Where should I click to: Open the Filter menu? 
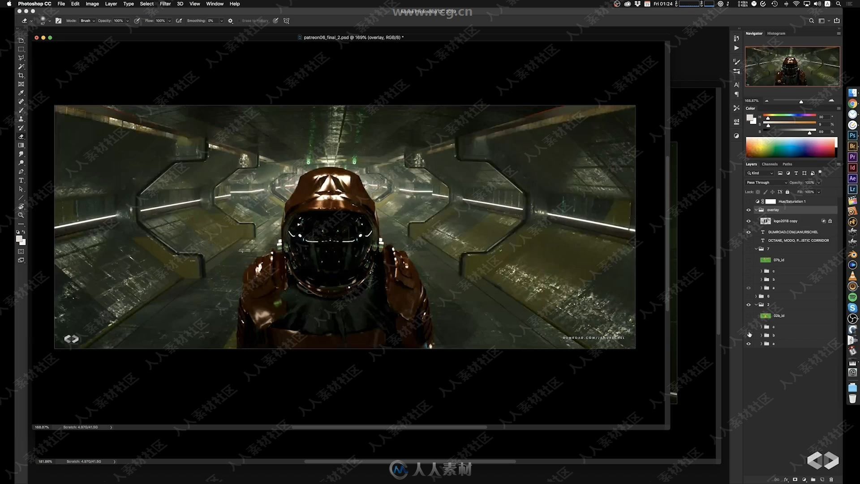pyautogui.click(x=165, y=4)
